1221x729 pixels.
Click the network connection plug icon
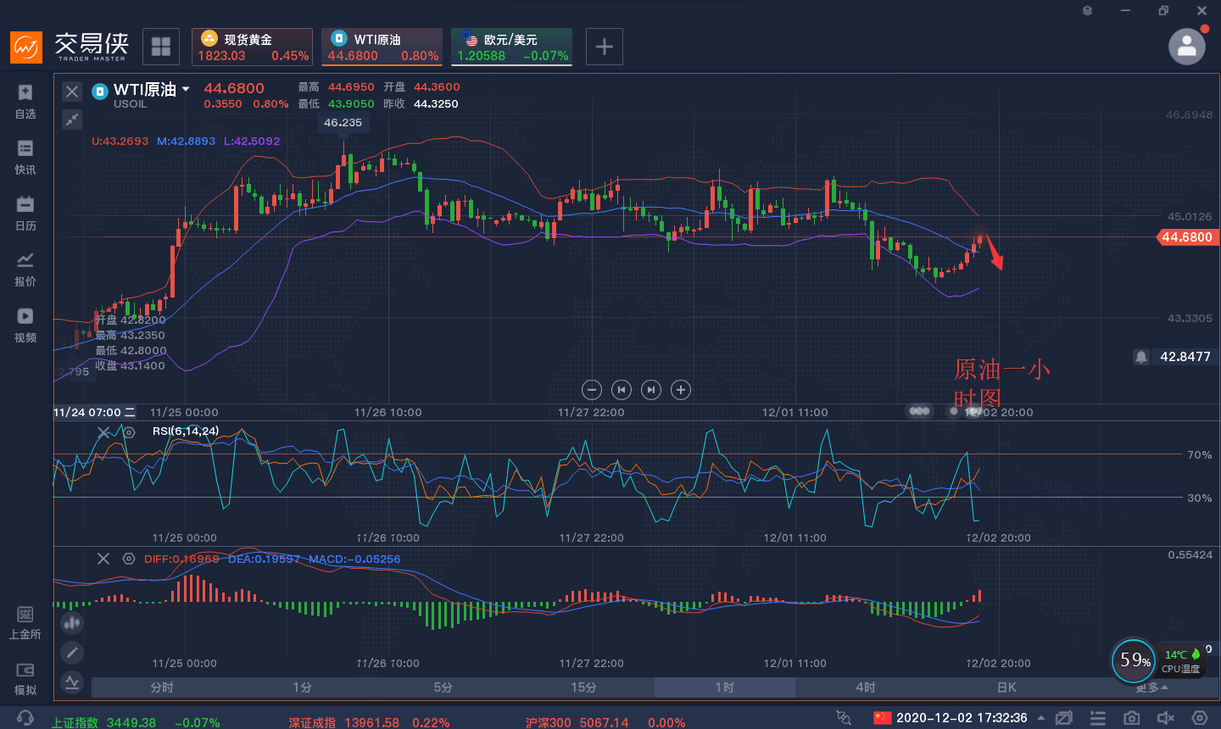click(843, 718)
